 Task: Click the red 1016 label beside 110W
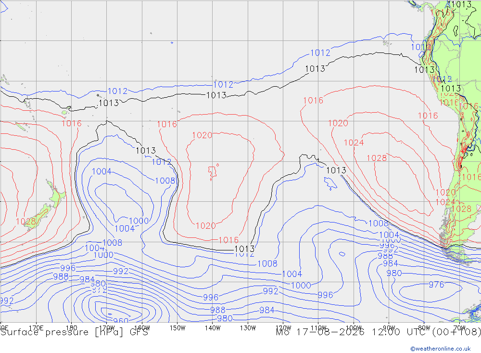[313, 101]
